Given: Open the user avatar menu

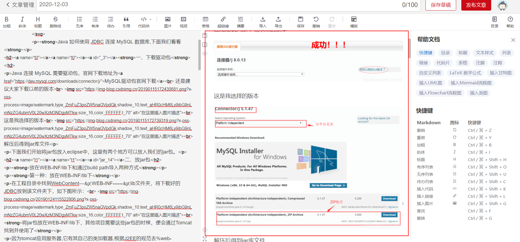Looking at the screenshot, I should click(x=502, y=5).
